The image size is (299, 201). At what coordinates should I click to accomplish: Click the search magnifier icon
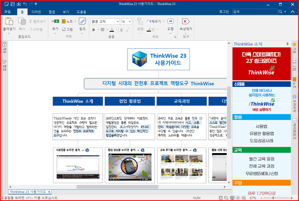[280, 12]
